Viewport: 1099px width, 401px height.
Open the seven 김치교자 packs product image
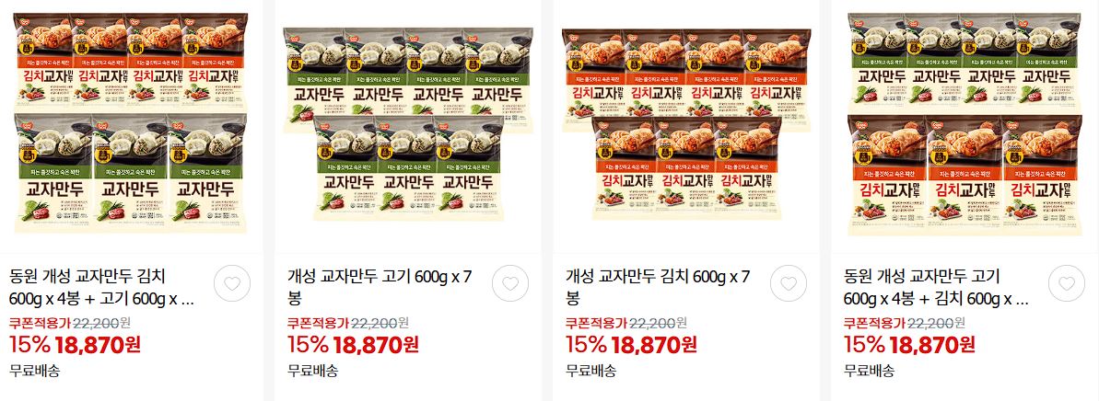pos(686,124)
